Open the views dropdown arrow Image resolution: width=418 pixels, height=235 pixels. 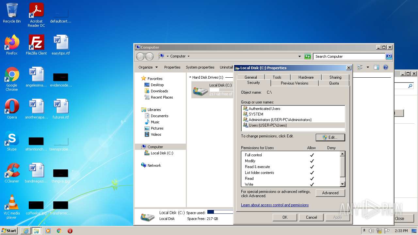(368, 67)
